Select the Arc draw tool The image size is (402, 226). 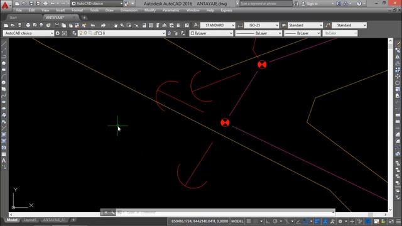(4, 76)
